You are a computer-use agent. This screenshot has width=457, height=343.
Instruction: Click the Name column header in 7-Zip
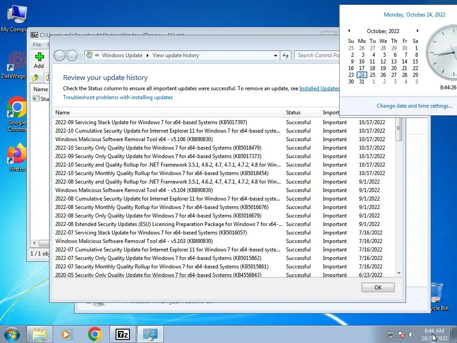coord(41,89)
